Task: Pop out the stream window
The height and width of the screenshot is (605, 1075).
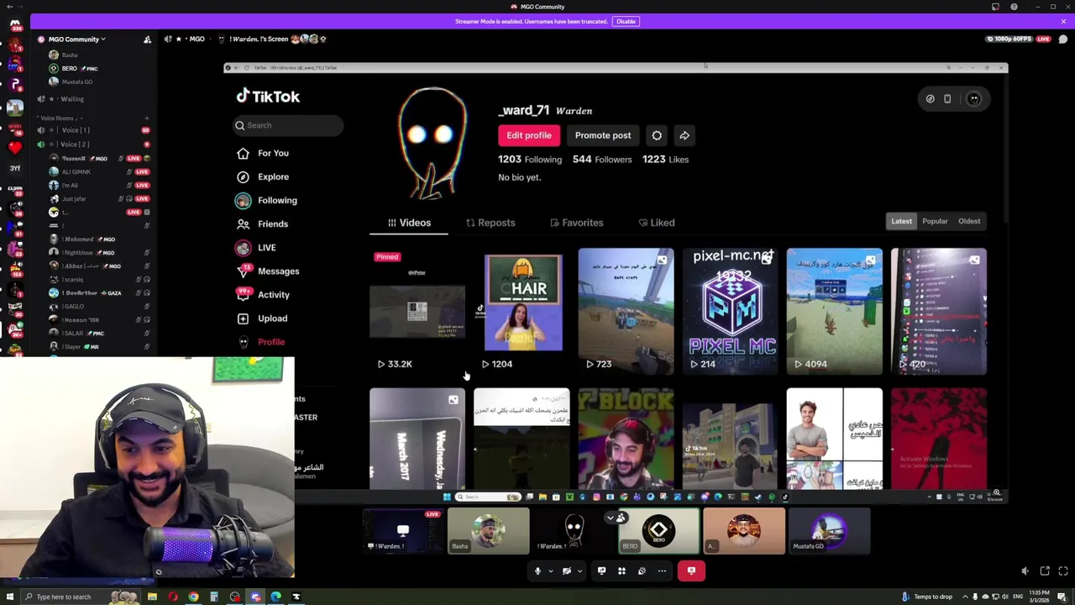Action: coord(1045,571)
